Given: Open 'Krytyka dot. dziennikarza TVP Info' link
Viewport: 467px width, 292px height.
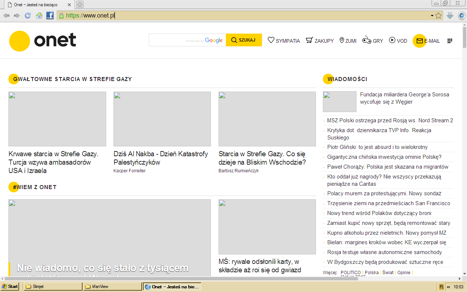Looking at the screenshot, I should pyautogui.click(x=379, y=134).
